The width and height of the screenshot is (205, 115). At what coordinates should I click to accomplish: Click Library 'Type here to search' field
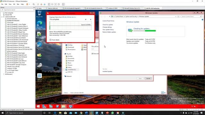[18, 10]
